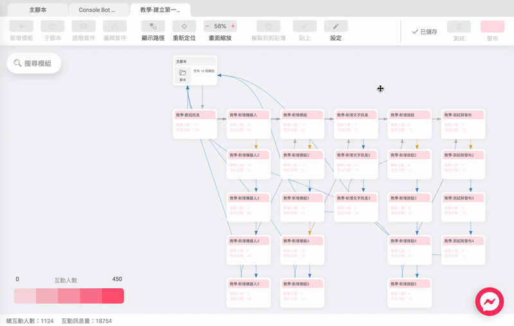Screen dimensions: 514x326
Task: Click the 56% zoom percentage value
Action: click(x=220, y=26)
